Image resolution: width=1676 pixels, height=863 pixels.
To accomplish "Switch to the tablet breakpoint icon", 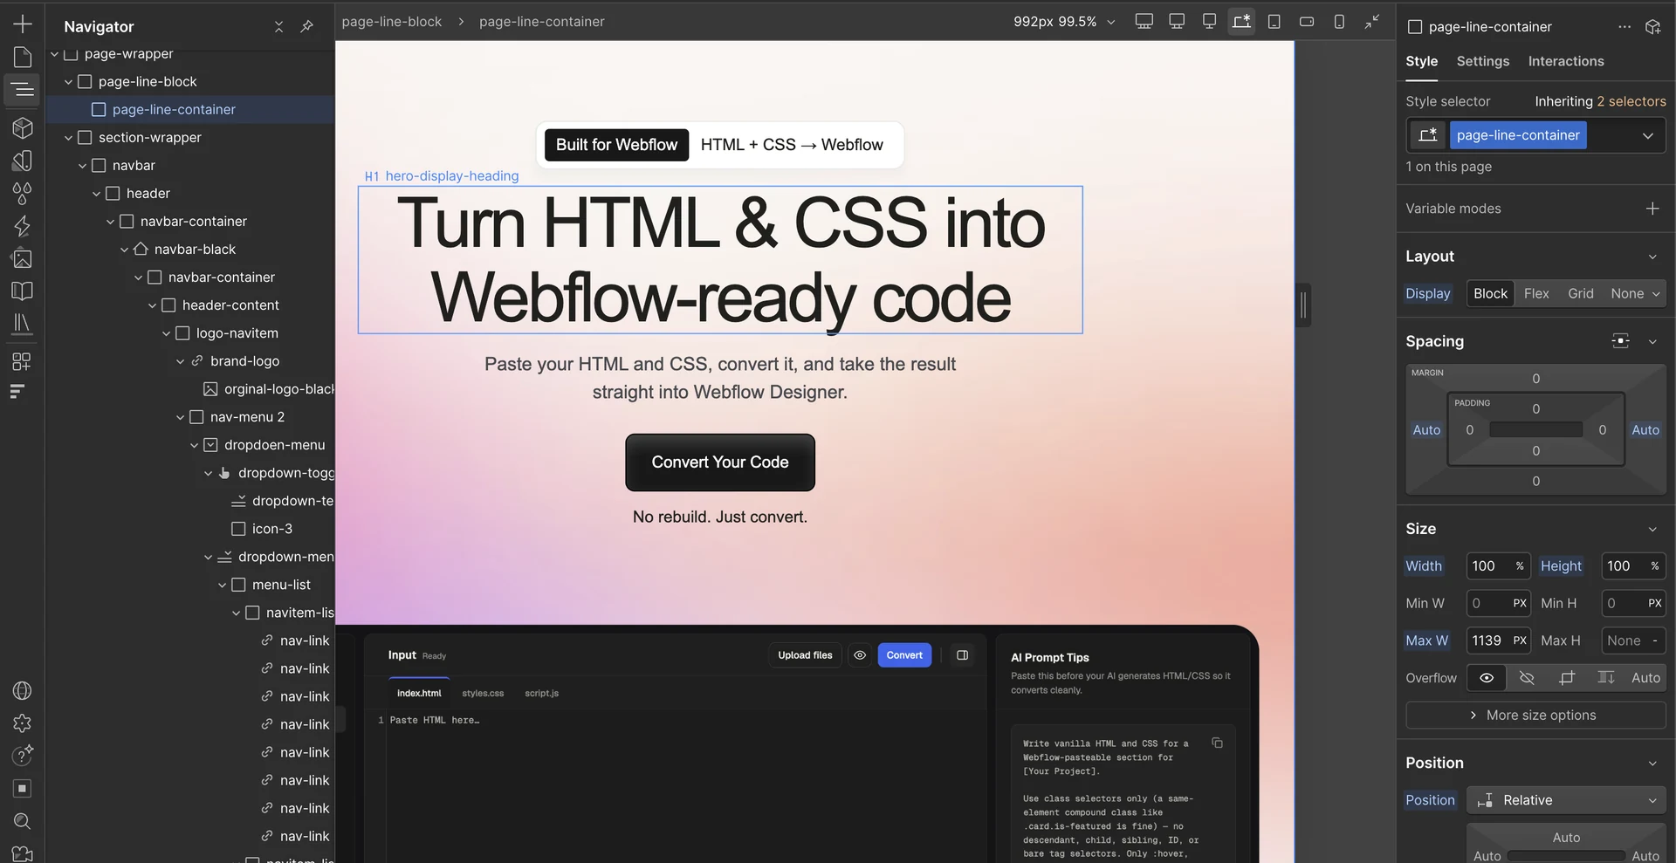I will point(1274,21).
